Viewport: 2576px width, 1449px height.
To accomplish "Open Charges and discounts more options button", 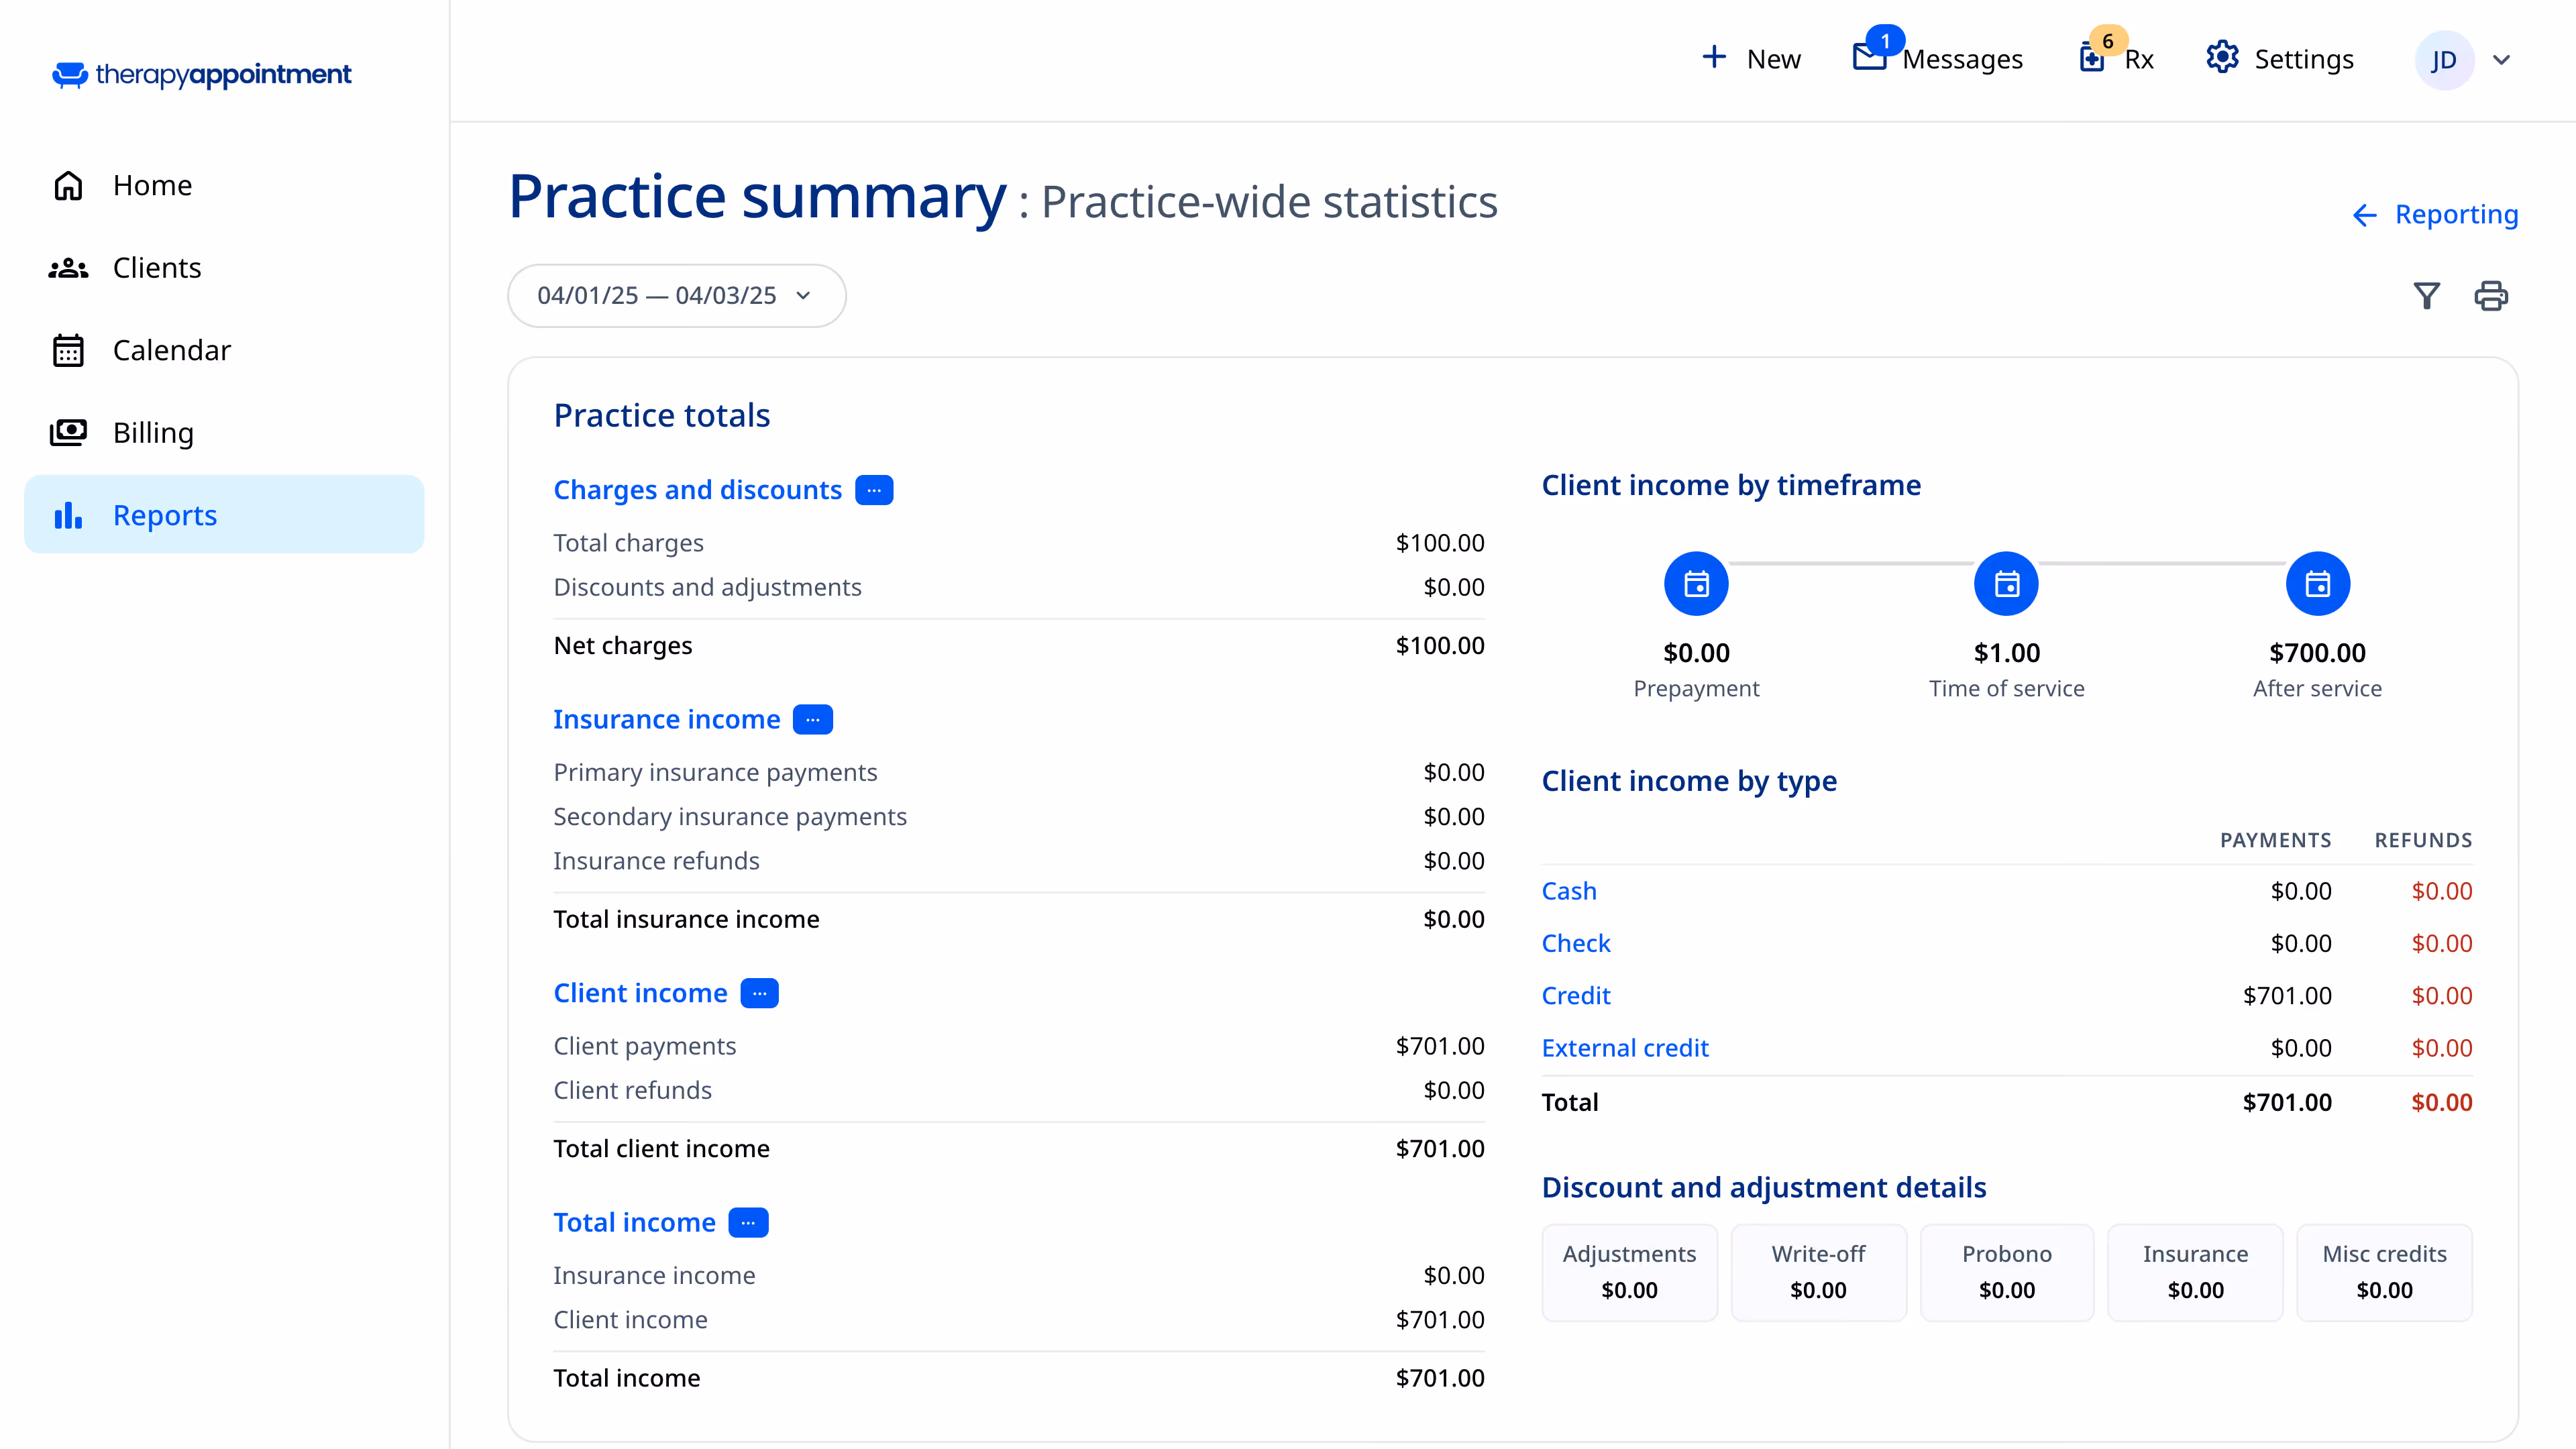I will tap(874, 490).
